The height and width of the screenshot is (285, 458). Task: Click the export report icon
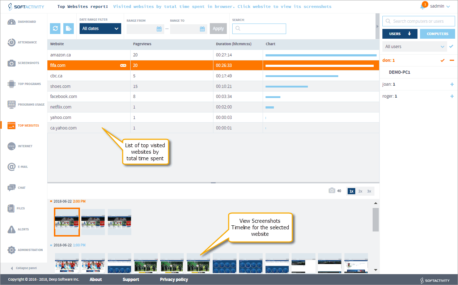coord(68,29)
